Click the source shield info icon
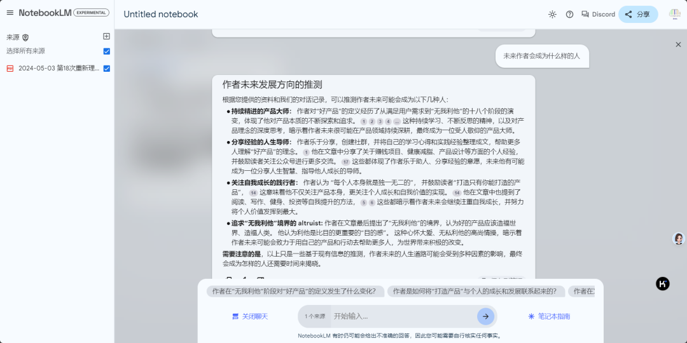687x343 pixels. [x=25, y=37]
